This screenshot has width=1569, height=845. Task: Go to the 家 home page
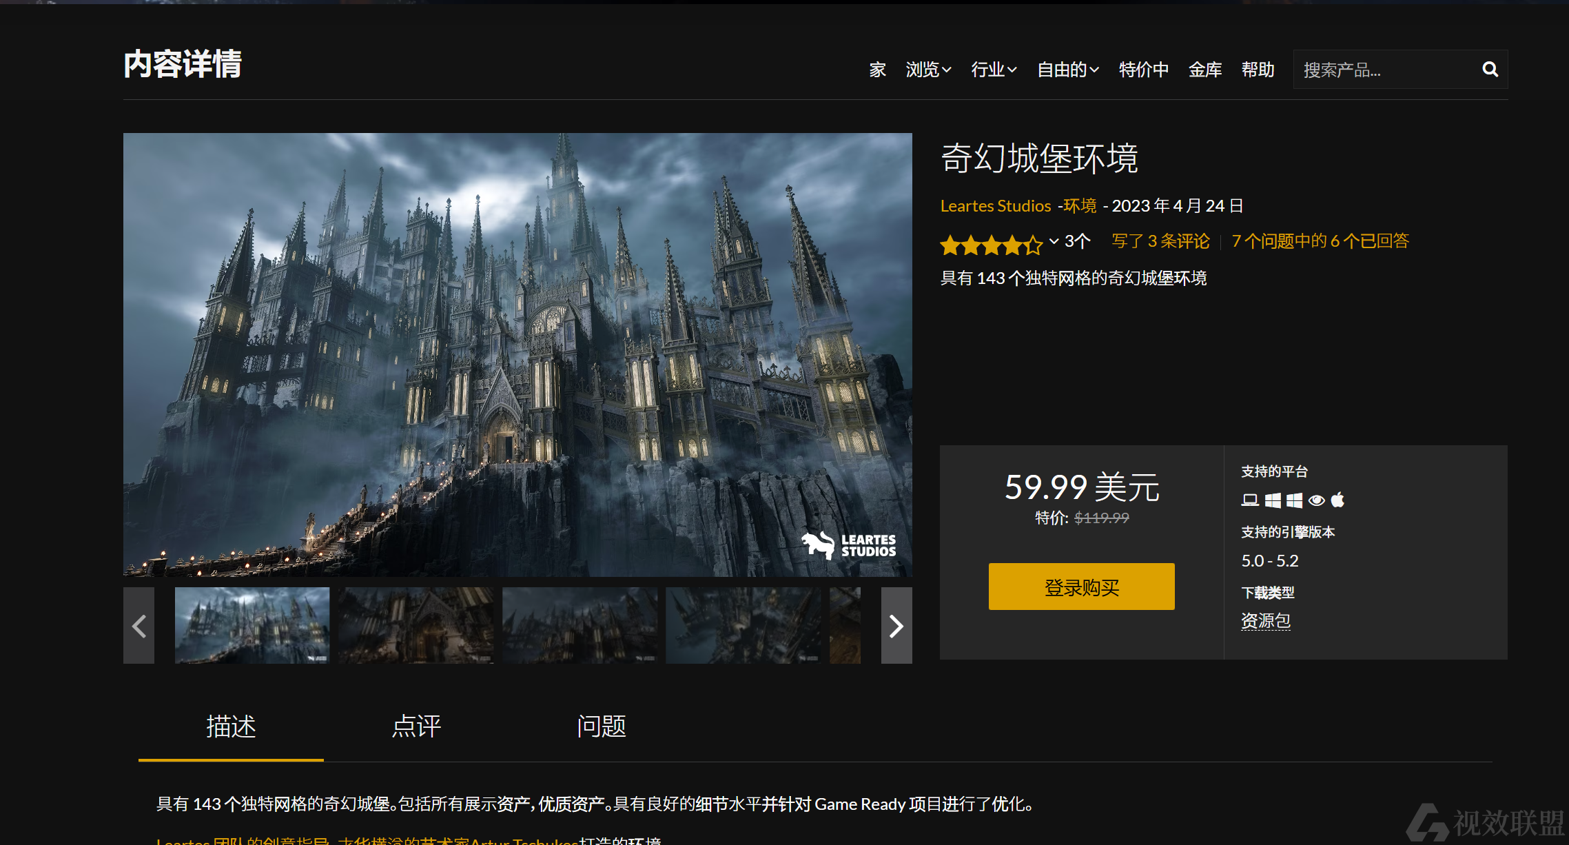(877, 70)
